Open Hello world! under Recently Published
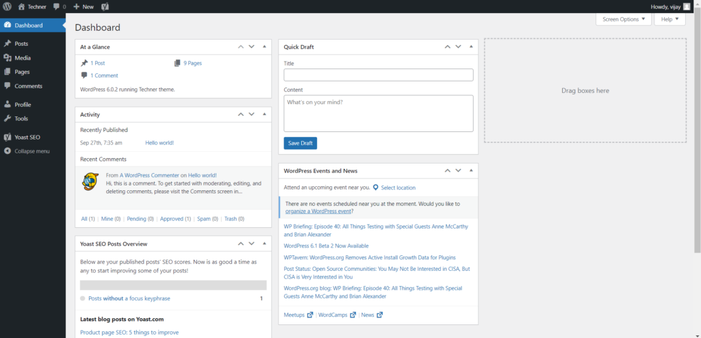701x338 pixels. point(160,142)
